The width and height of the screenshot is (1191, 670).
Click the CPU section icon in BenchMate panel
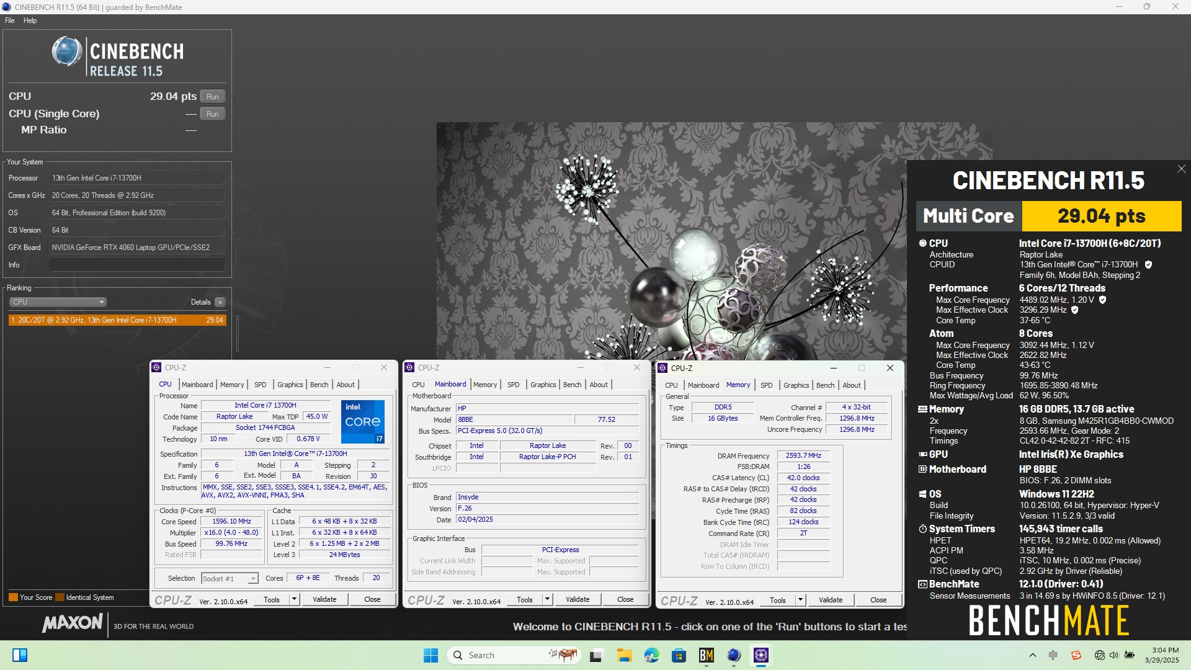[x=922, y=243]
